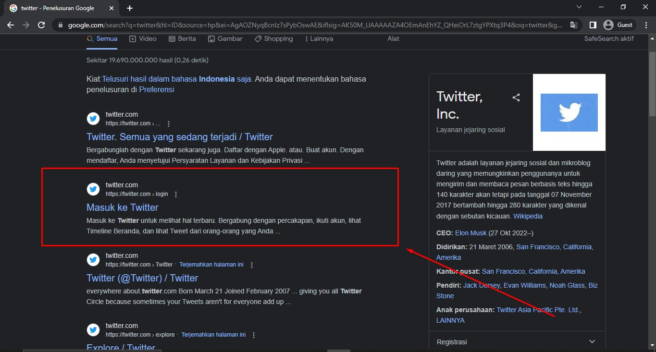Expand the Registrasi section

point(517,342)
